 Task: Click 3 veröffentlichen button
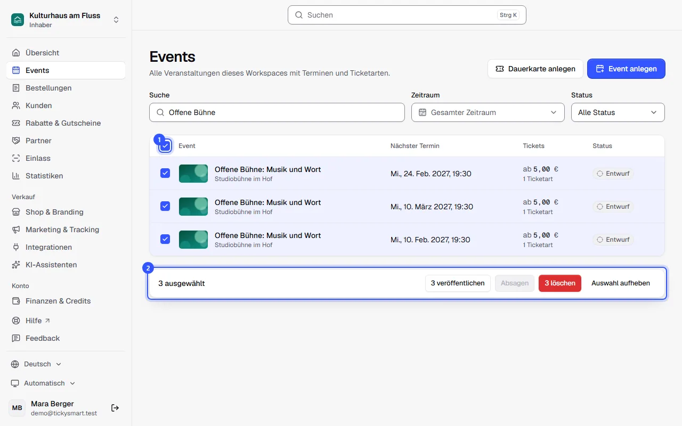458,283
